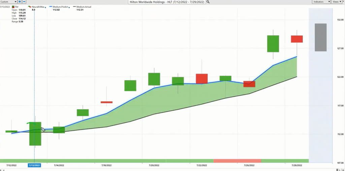Click the Open 110.01 value
This screenshot has height=171, width=345.
pyautogui.click(x=22, y=10)
